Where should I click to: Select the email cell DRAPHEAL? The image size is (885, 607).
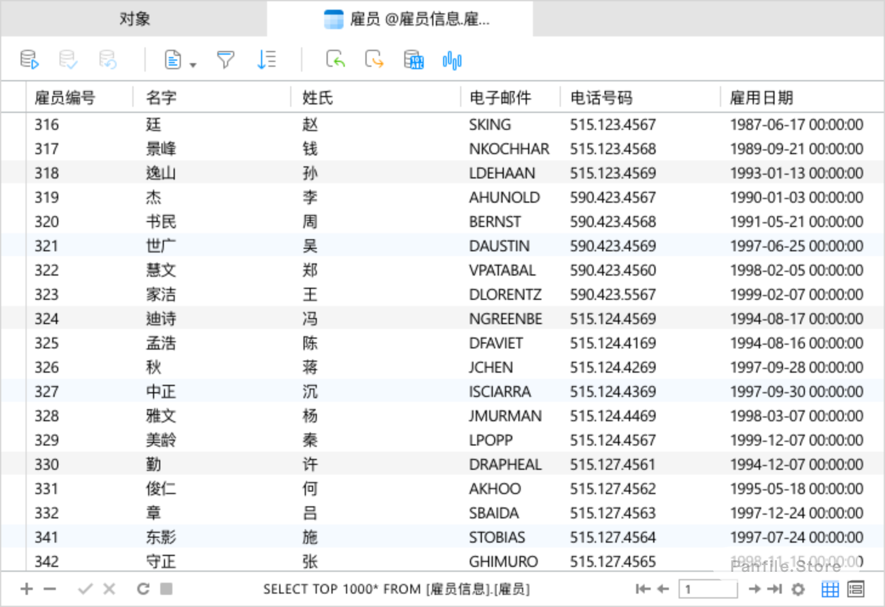tap(505, 464)
